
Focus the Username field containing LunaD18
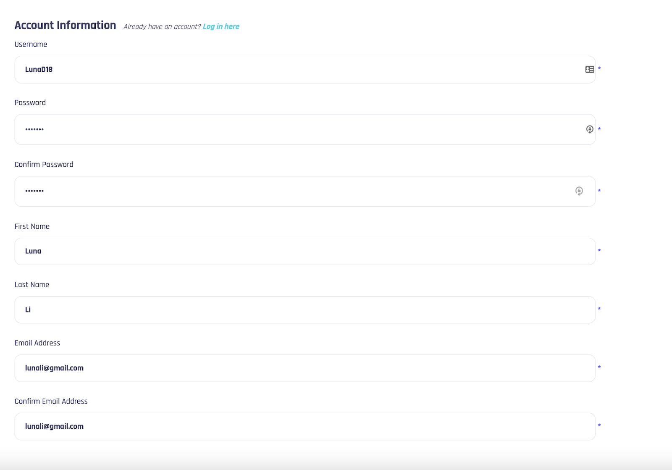[x=305, y=70]
